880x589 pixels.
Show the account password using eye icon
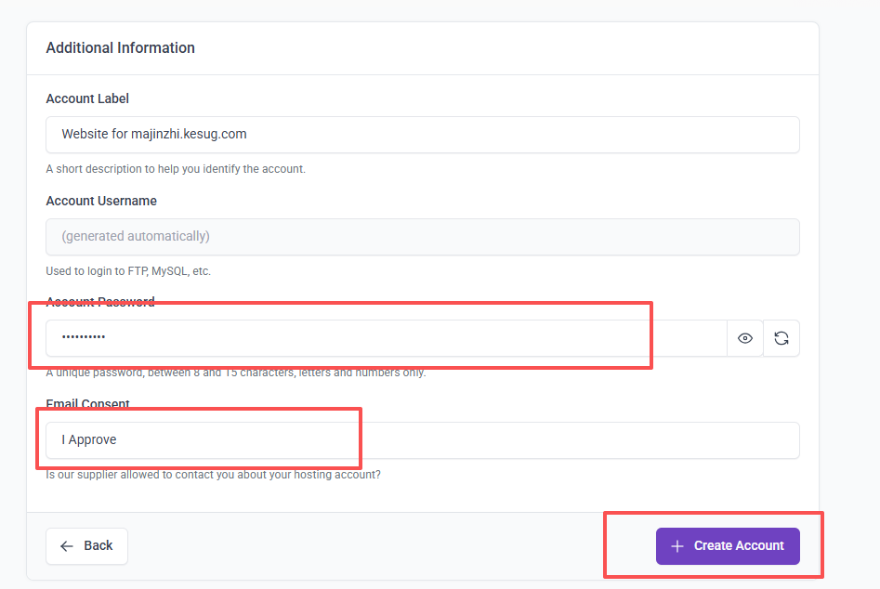coord(744,338)
